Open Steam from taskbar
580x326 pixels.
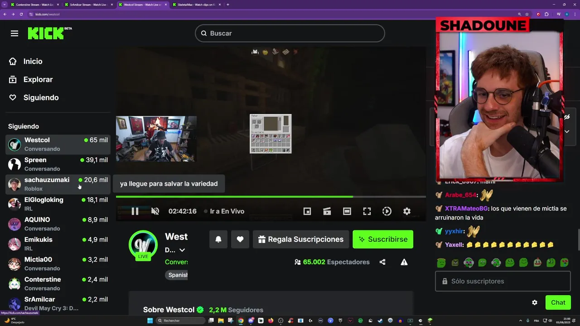[380, 321]
